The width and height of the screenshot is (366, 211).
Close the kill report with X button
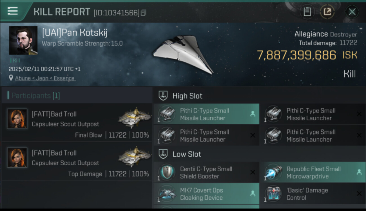(352, 12)
